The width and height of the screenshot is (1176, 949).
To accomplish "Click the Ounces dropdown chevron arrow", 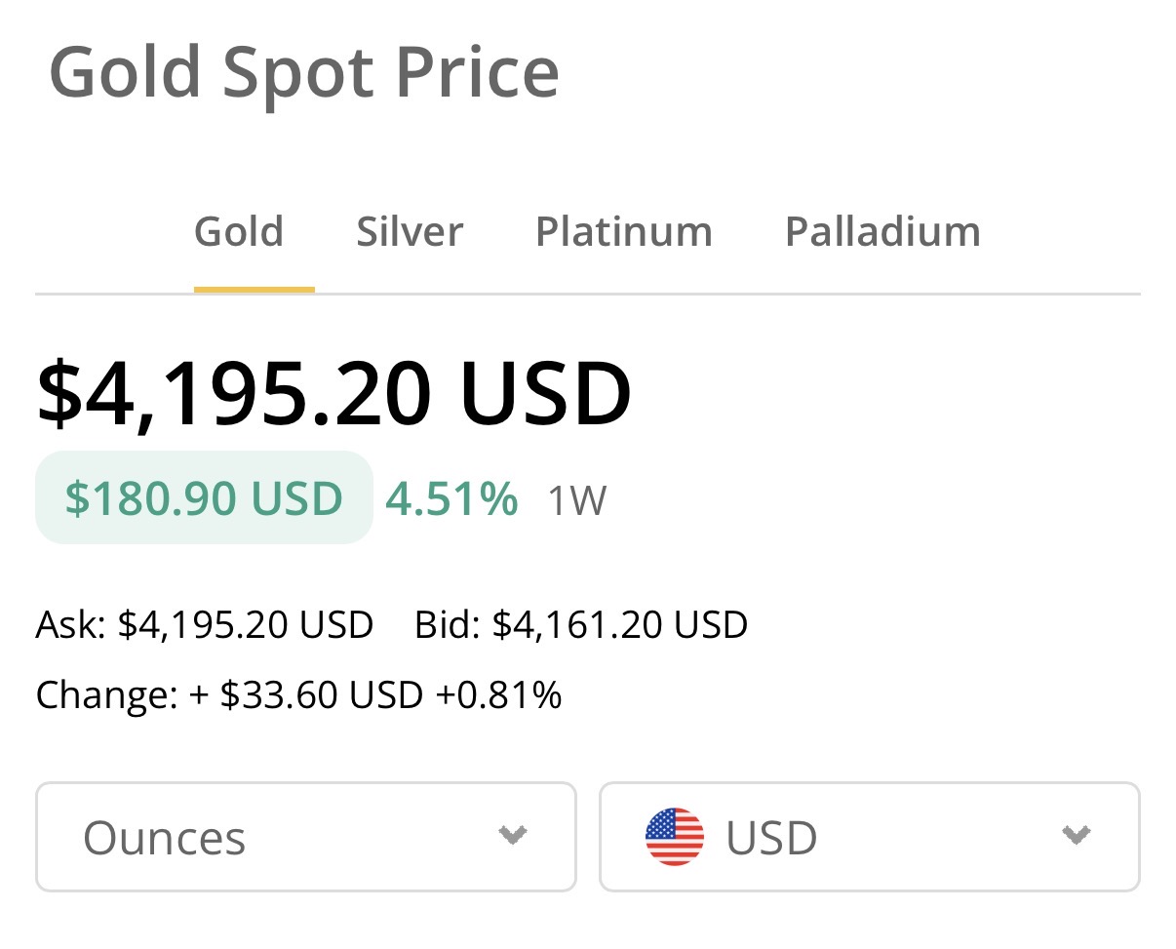I will 513,835.
